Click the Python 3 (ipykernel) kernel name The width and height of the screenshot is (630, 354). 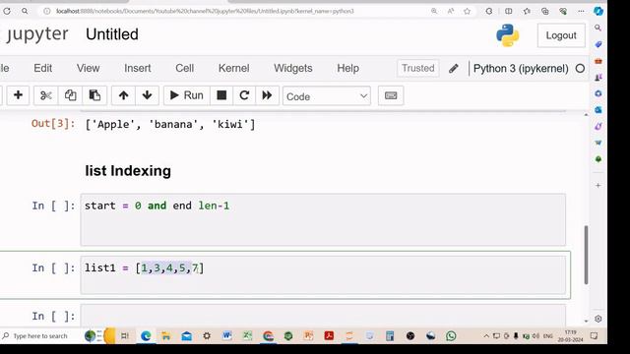tap(521, 69)
